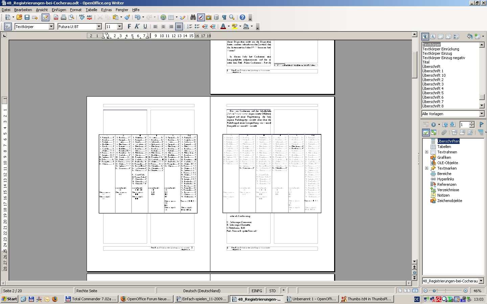Image resolution: width=487 pixels, height=304 pixels.
Task: Open the Tabelle menu
Action: click(91, 10)
